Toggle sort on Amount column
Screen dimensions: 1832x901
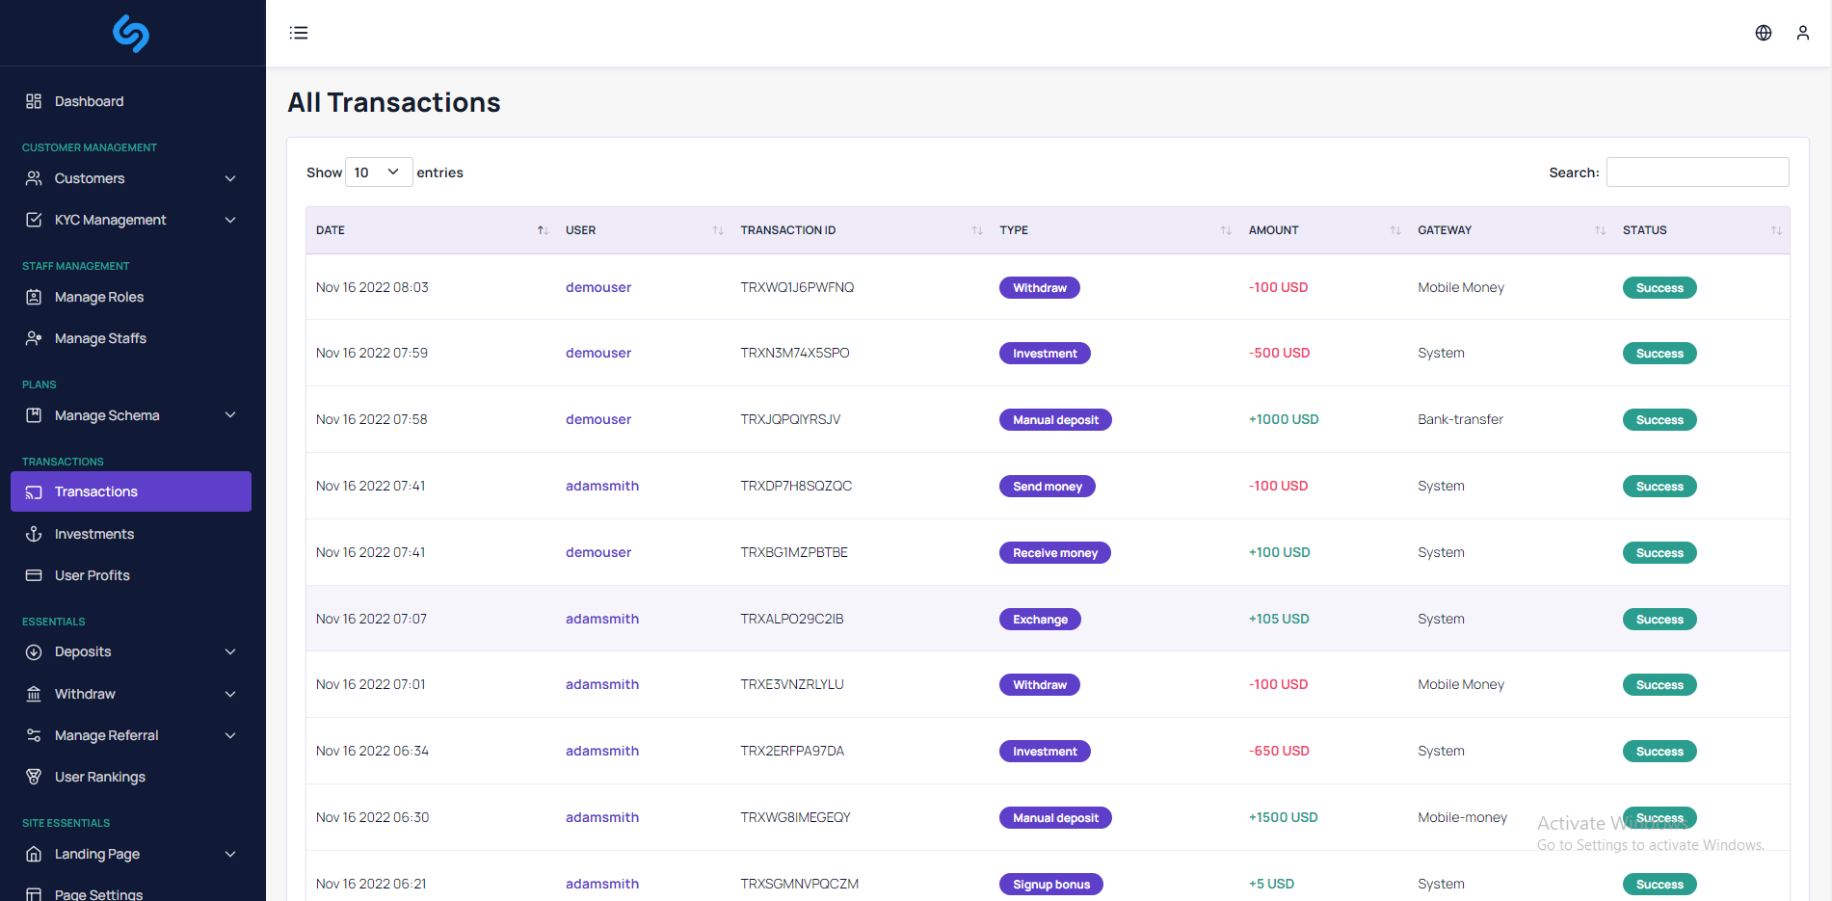coord(1394,230)
